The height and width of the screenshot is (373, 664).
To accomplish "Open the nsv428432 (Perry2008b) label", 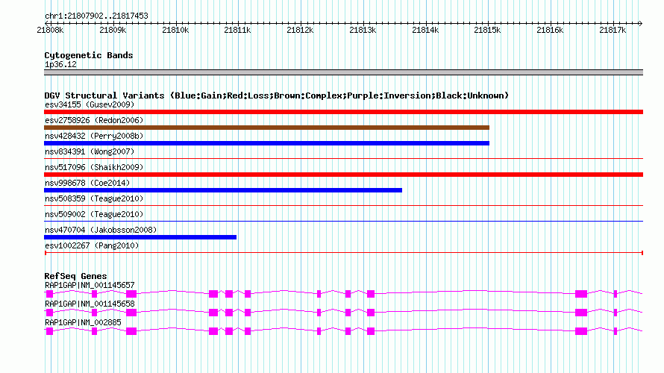I will [94, 136].
